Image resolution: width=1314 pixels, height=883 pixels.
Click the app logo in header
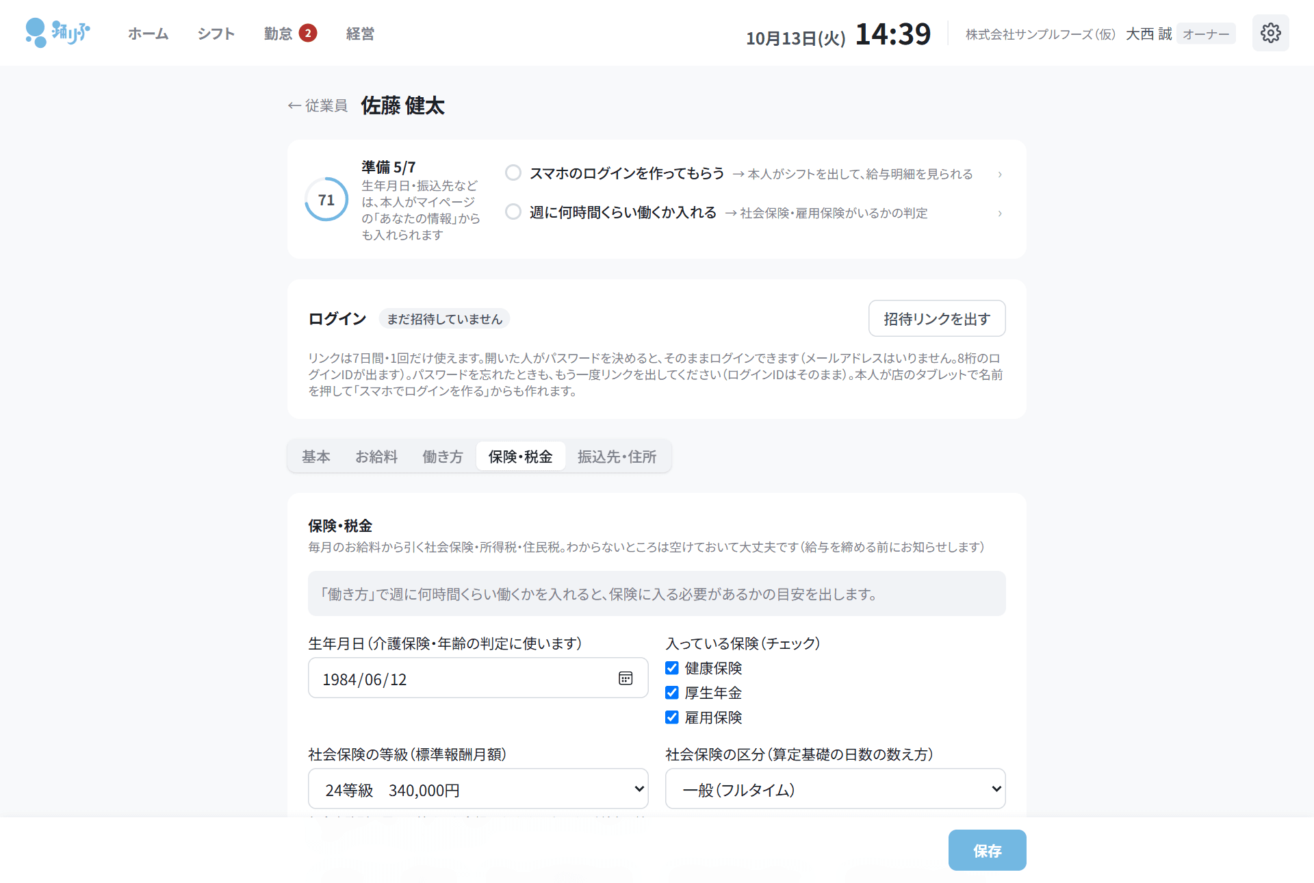57,33
